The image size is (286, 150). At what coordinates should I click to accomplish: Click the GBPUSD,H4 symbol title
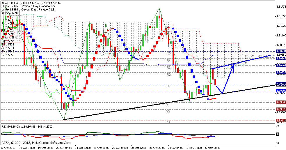point(11,2)
